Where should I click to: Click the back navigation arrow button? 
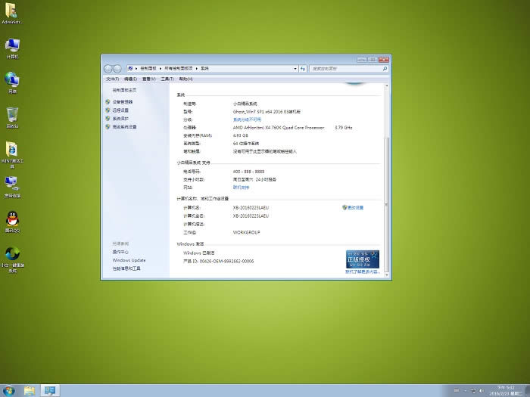click(x=109, y=69)
